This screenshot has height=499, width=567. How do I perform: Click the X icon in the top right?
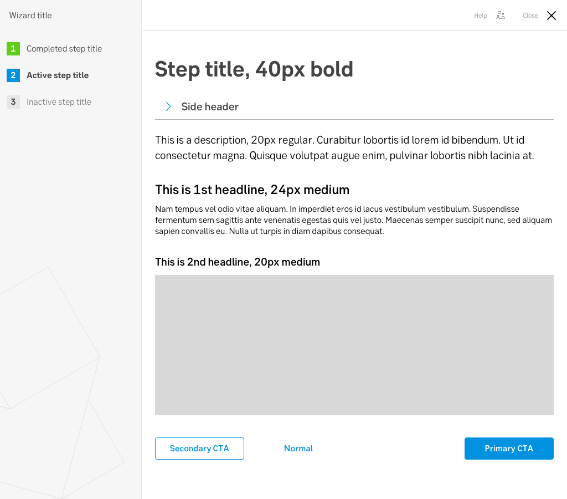point(551,16)
